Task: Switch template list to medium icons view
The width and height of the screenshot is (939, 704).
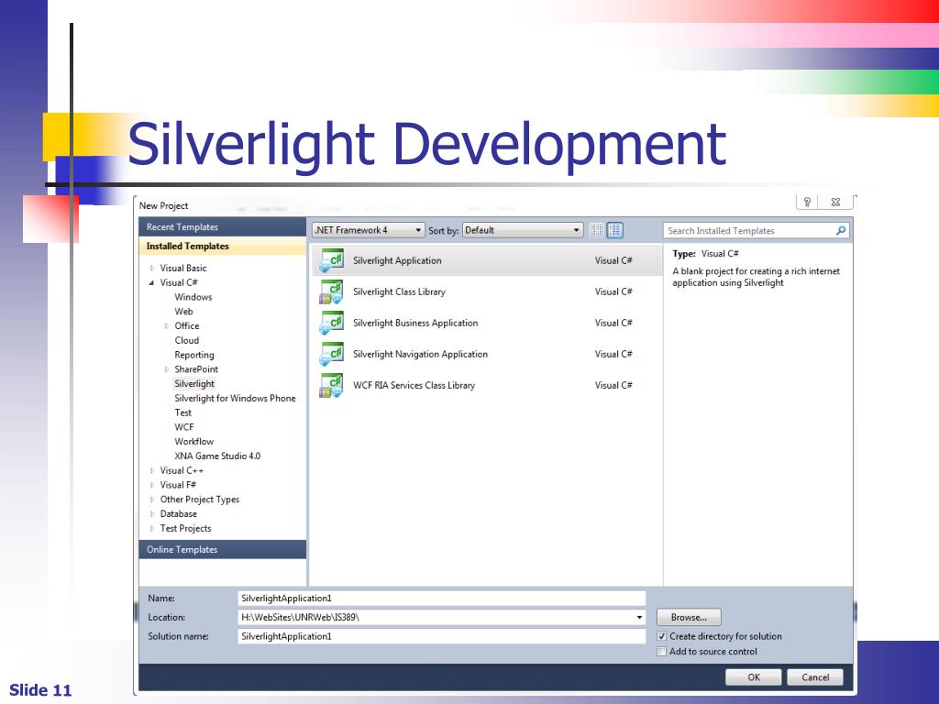Action: coord(615,230)
